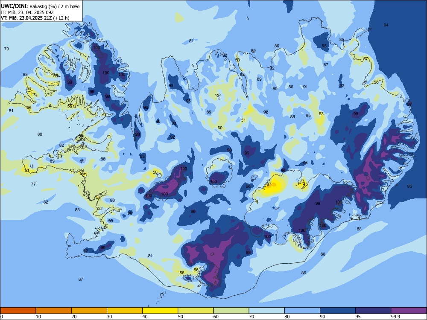Screen dimensions: 427x320
Task: Click the '79' humidity value on the map
Action: tap(6, 49)
